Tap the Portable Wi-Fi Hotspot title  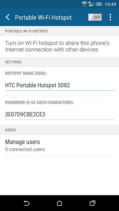43,17
